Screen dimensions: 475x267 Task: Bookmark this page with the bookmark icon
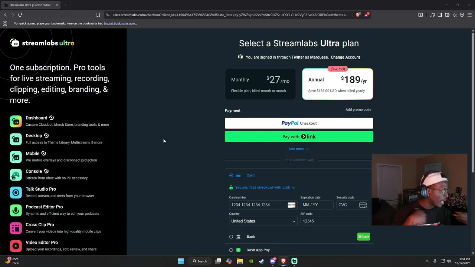click(98, 15)
